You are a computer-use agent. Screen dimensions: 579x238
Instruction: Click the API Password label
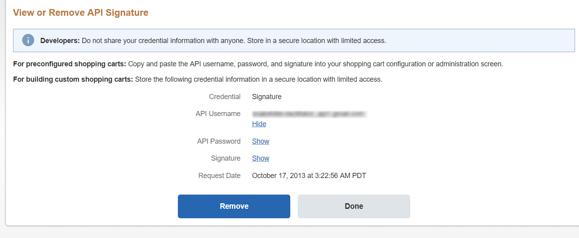coord(219,141)
